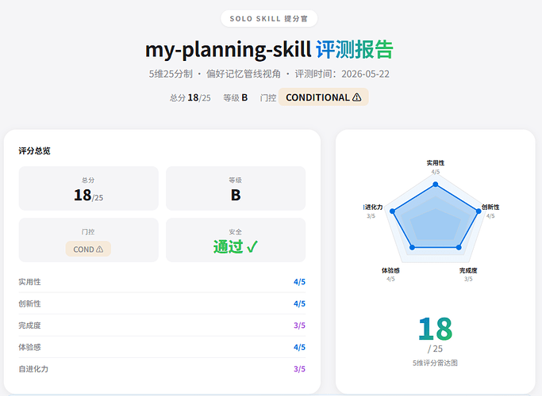Click the 创新性 axis label on radar chart
Screen dimensions: 542x396
point(490,207)
